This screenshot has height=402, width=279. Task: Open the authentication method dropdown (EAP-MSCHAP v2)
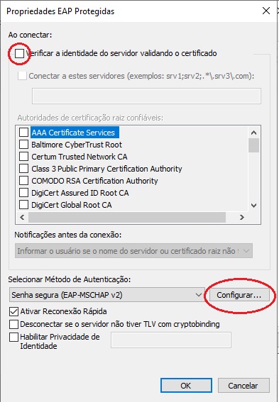point(107,295)
